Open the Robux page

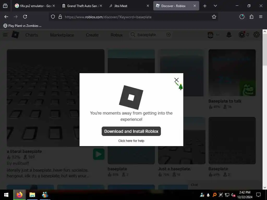[117, 35]
